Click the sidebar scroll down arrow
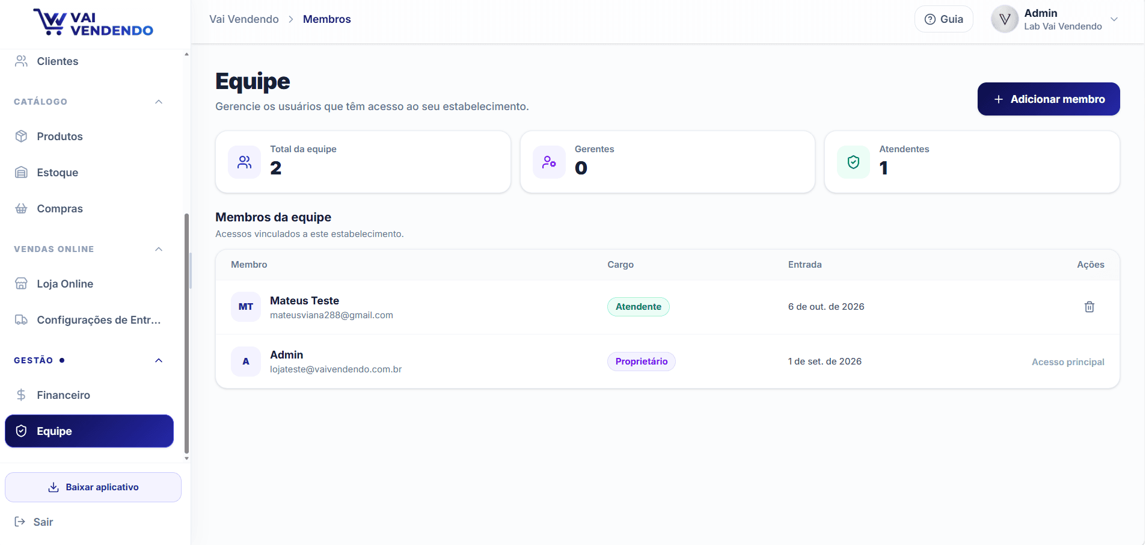This screenshot has width=1146, height=545. 186,458
